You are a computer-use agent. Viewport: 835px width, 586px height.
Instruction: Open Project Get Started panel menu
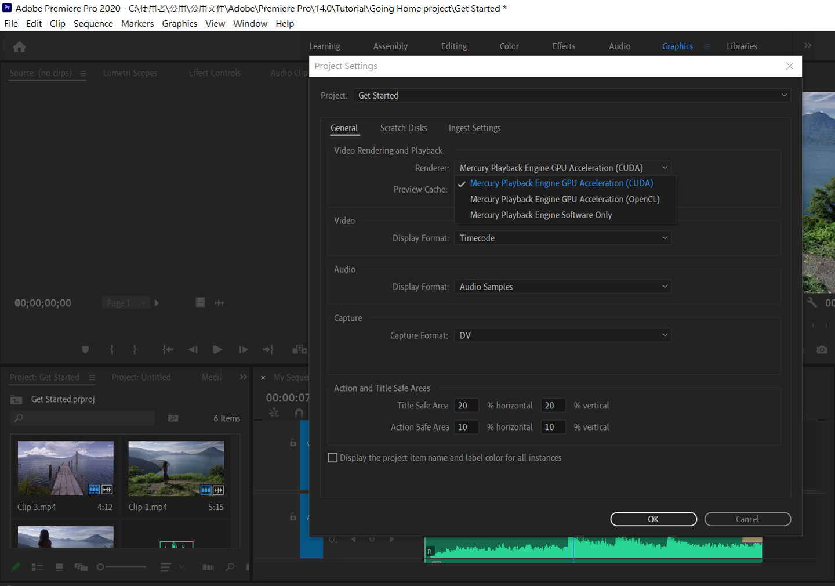92,378
